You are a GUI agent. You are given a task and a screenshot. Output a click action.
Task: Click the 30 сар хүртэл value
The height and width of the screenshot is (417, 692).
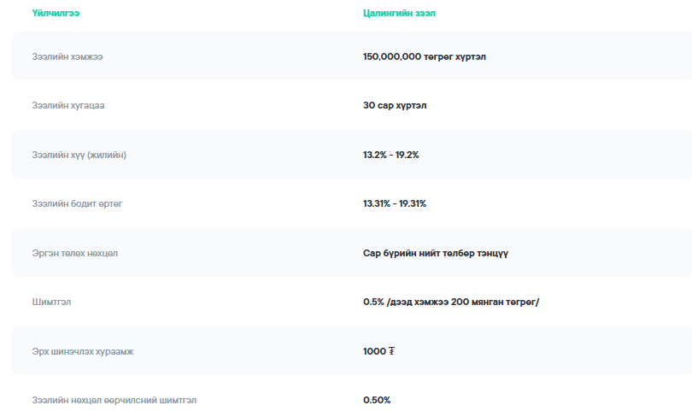click(x=395, y=106)
